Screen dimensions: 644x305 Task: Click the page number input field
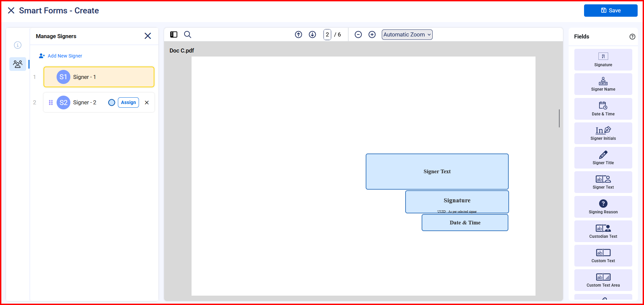(327, 34)
